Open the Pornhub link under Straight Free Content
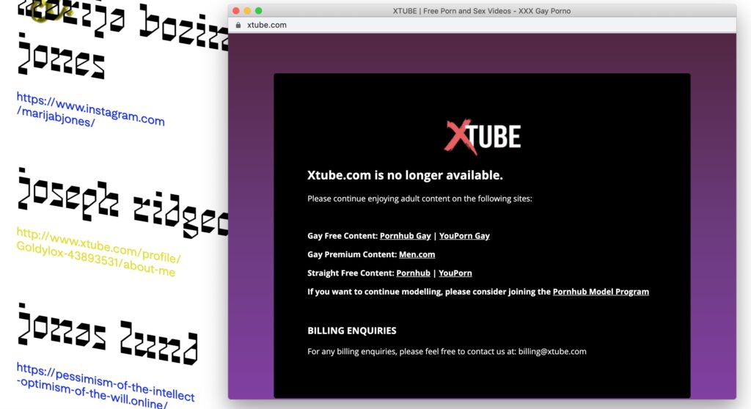The image size is (751, 409). click(x=413, y=273)
